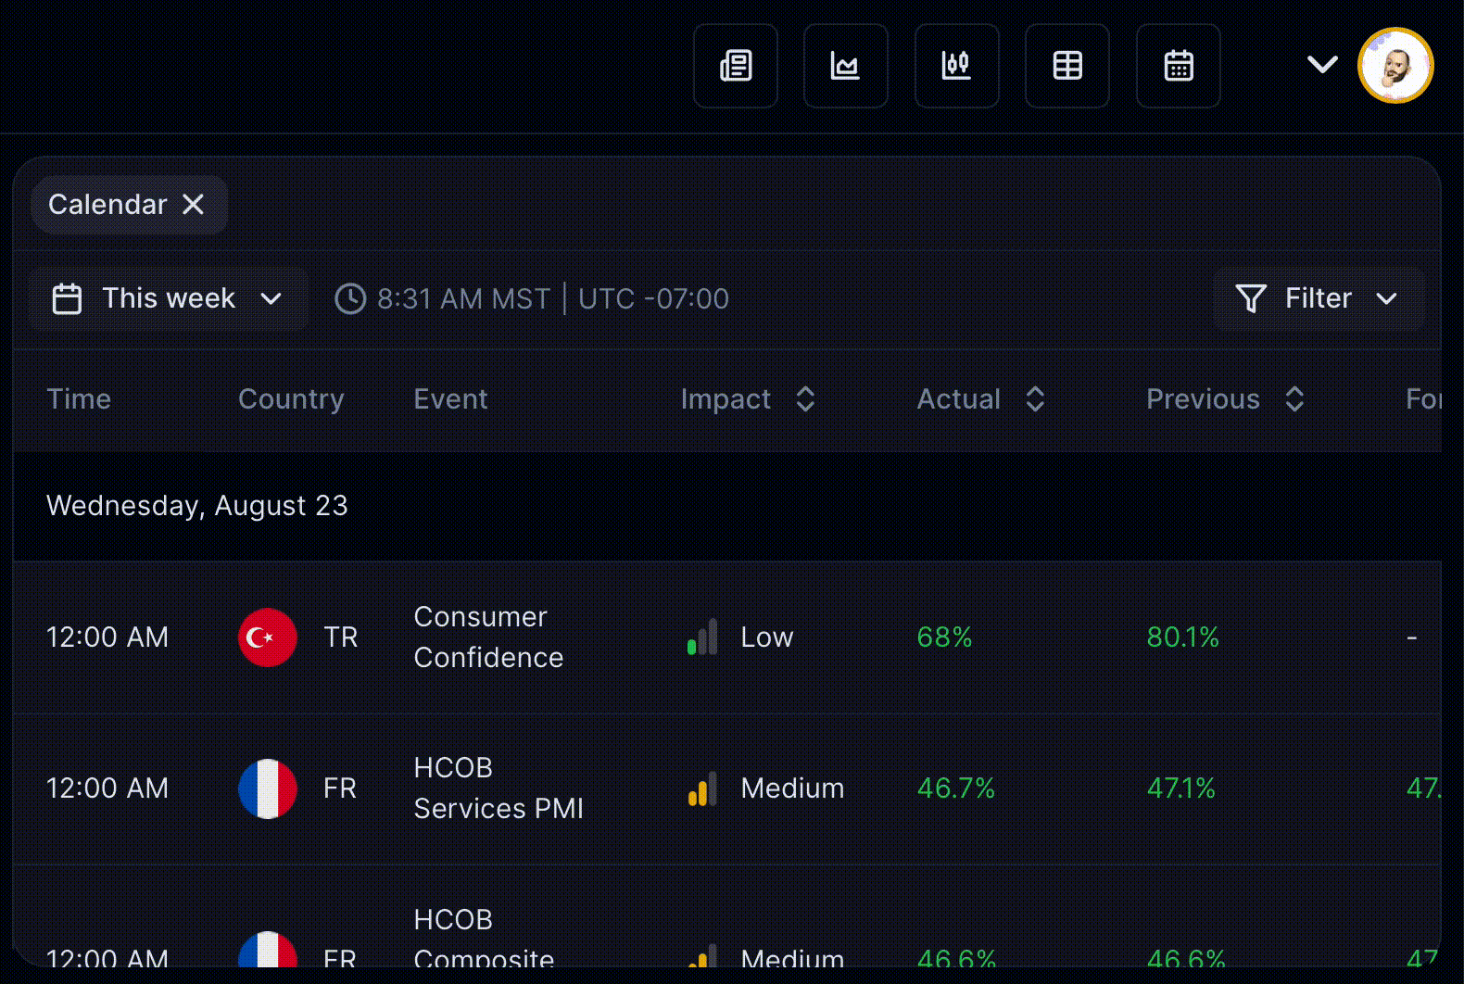Click the funnel filter icon

1251,298
